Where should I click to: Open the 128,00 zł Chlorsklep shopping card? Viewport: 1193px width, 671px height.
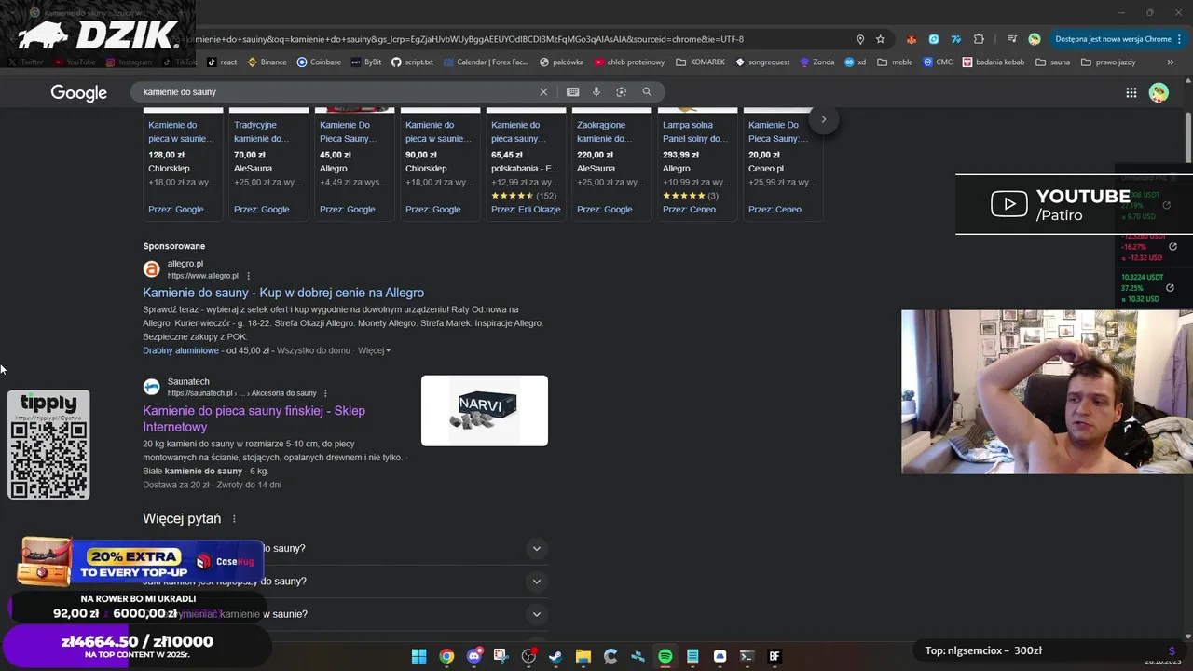tap(183, 164)
